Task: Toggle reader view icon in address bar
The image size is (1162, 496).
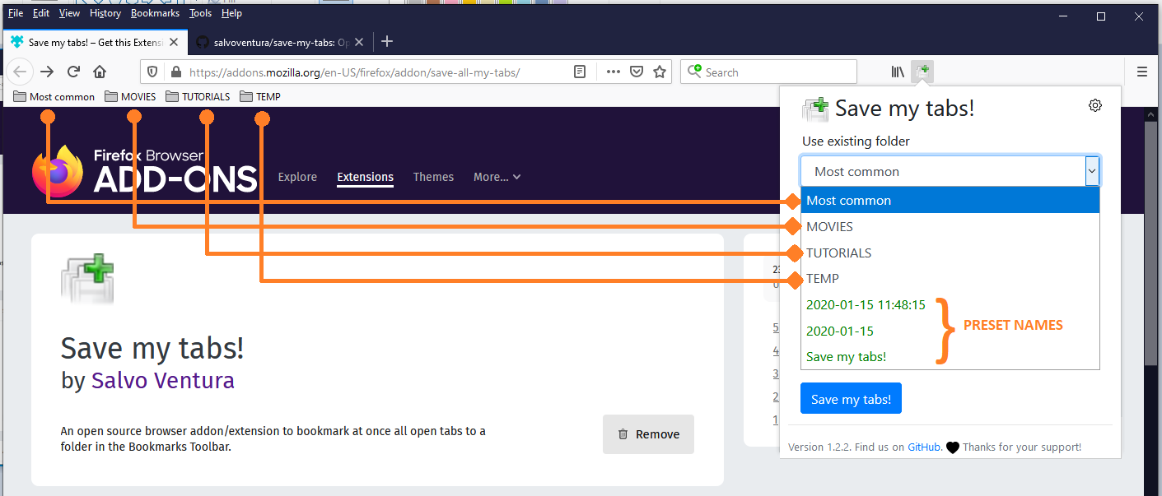Action: pyautogui.click(x=580, y=72)
